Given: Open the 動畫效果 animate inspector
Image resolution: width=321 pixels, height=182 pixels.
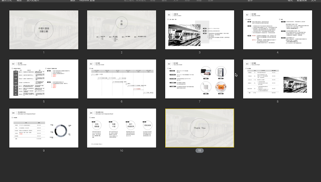Looking at the screenshot, I should pyautogui.click(x=302, y=1).
